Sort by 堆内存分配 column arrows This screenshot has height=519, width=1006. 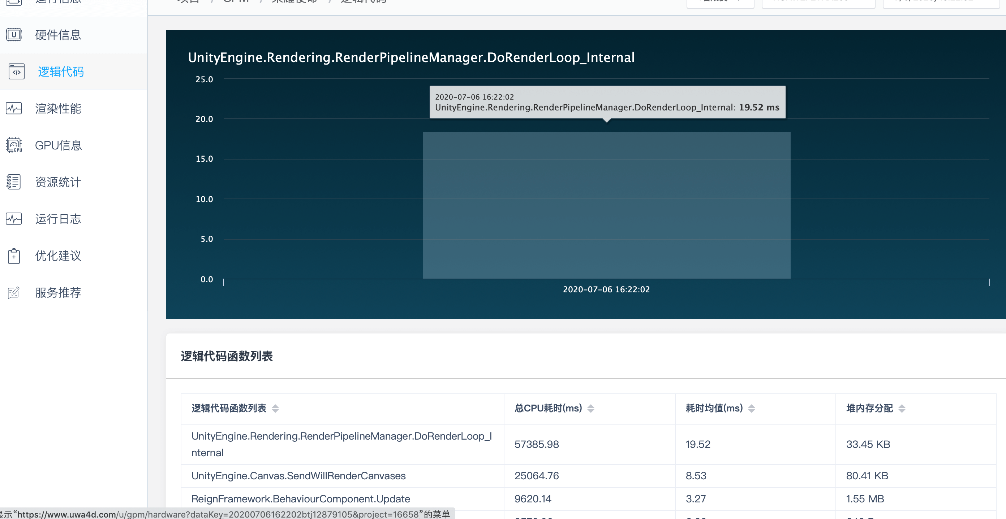902,408
